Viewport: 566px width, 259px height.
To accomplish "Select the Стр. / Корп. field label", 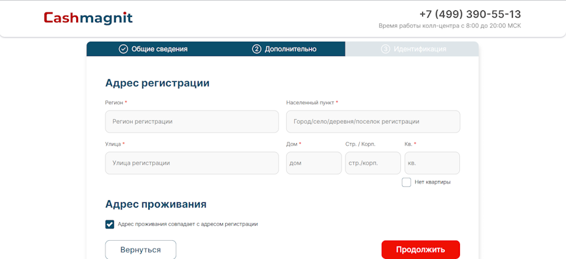I will coord(360,144).
